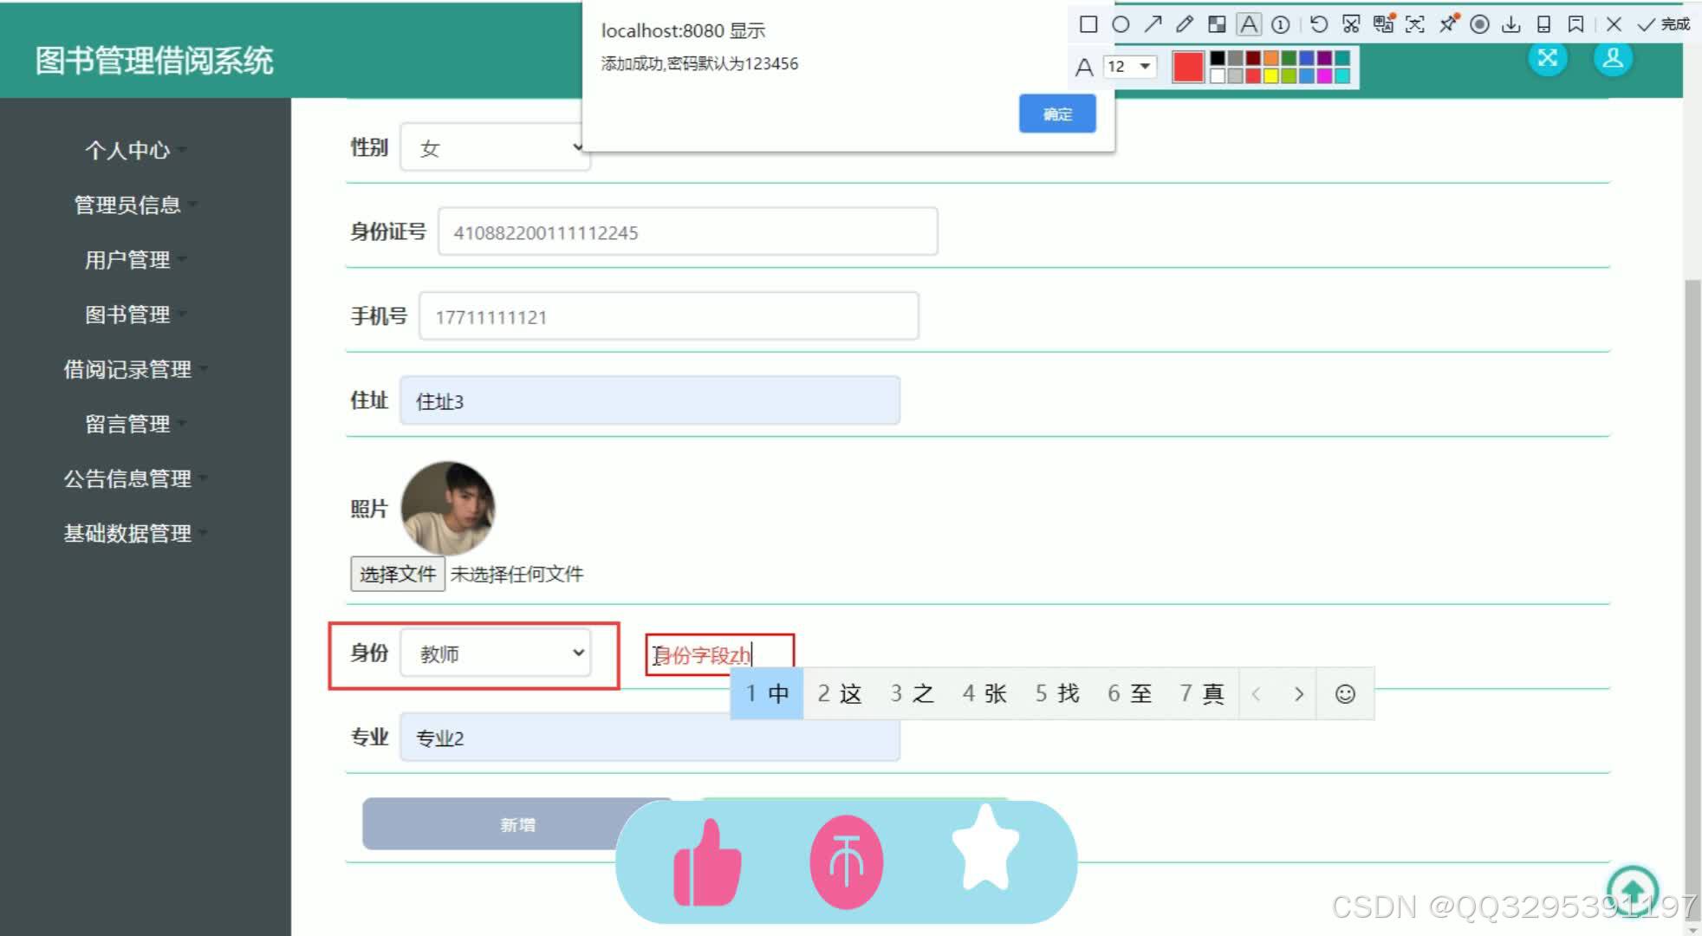This screenshot has width=1702, height=936.
Task: Choose IME candidate 4 张
Action: [984, 693]
